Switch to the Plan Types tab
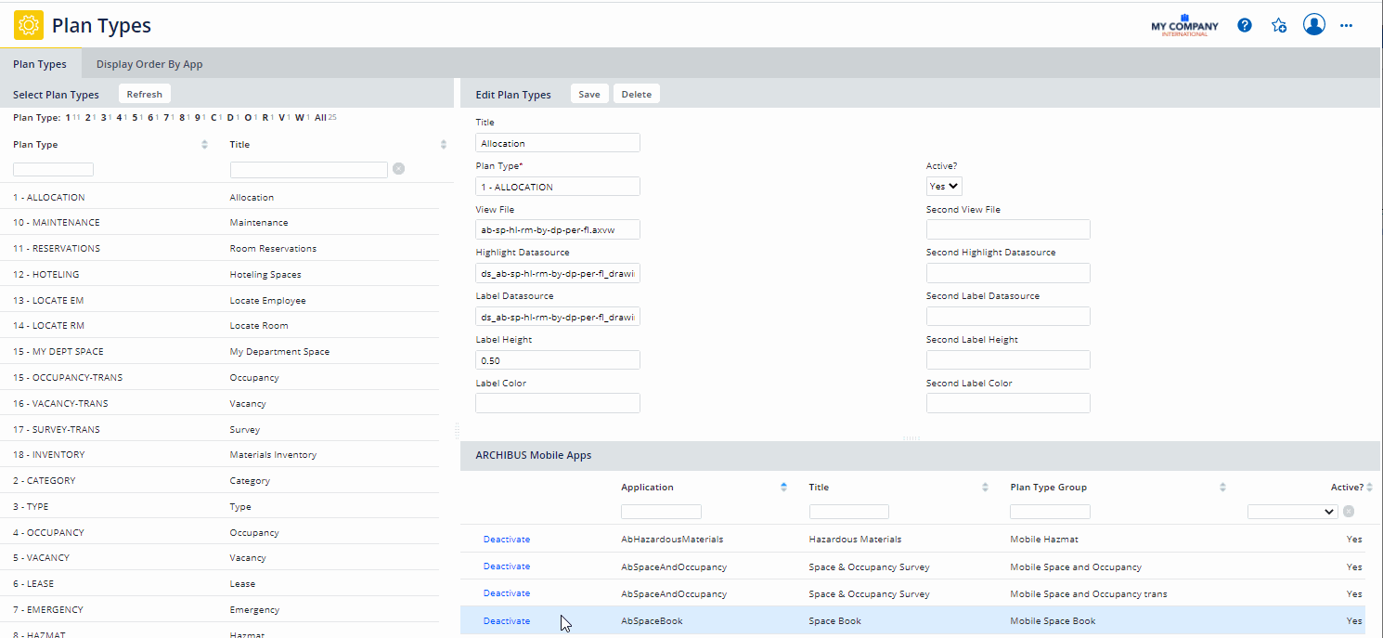This screenshot has height=638, width=1383. (x=40, y=64)
